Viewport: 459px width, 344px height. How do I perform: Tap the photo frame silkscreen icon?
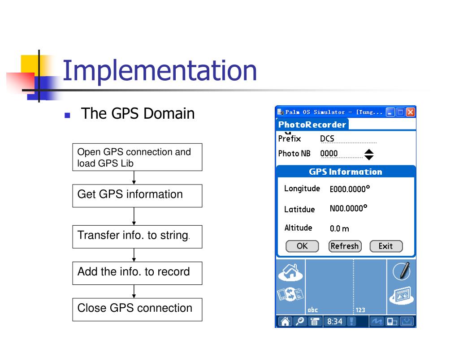pos(401,296)
